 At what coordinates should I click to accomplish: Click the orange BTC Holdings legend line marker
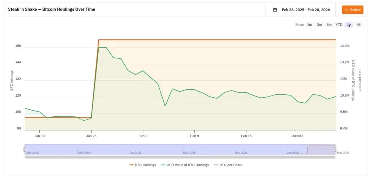[132, 165]
